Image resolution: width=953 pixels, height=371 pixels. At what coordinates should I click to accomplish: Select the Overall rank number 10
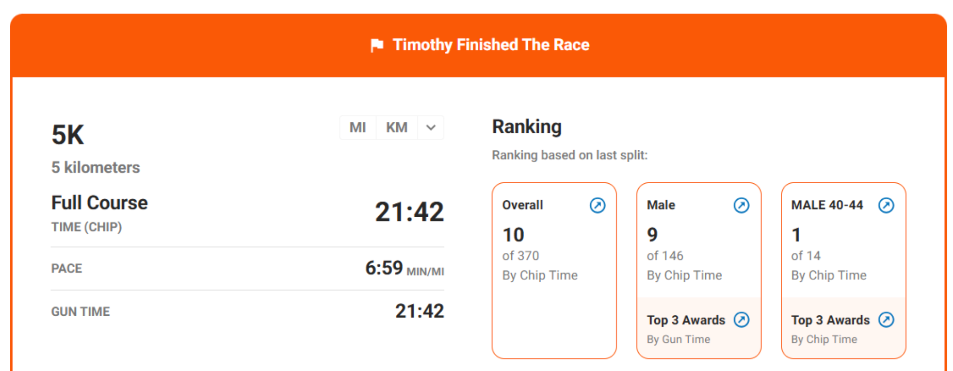513,235
